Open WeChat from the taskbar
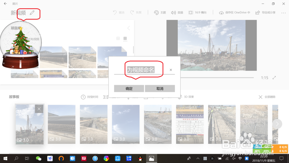The width and height of the screenshot is (289, 163). (38, 158)
